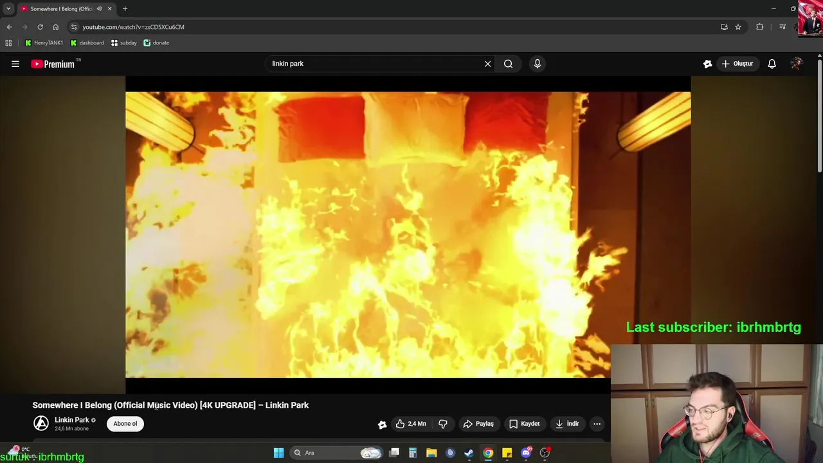The width and height of the screenshot is (823, 463).
Task: Bookmark this page with star icon
Action: point(738,27)
